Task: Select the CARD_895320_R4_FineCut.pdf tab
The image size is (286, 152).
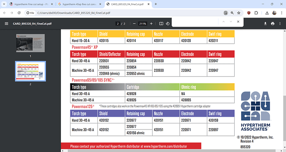Action: [128, 4]
